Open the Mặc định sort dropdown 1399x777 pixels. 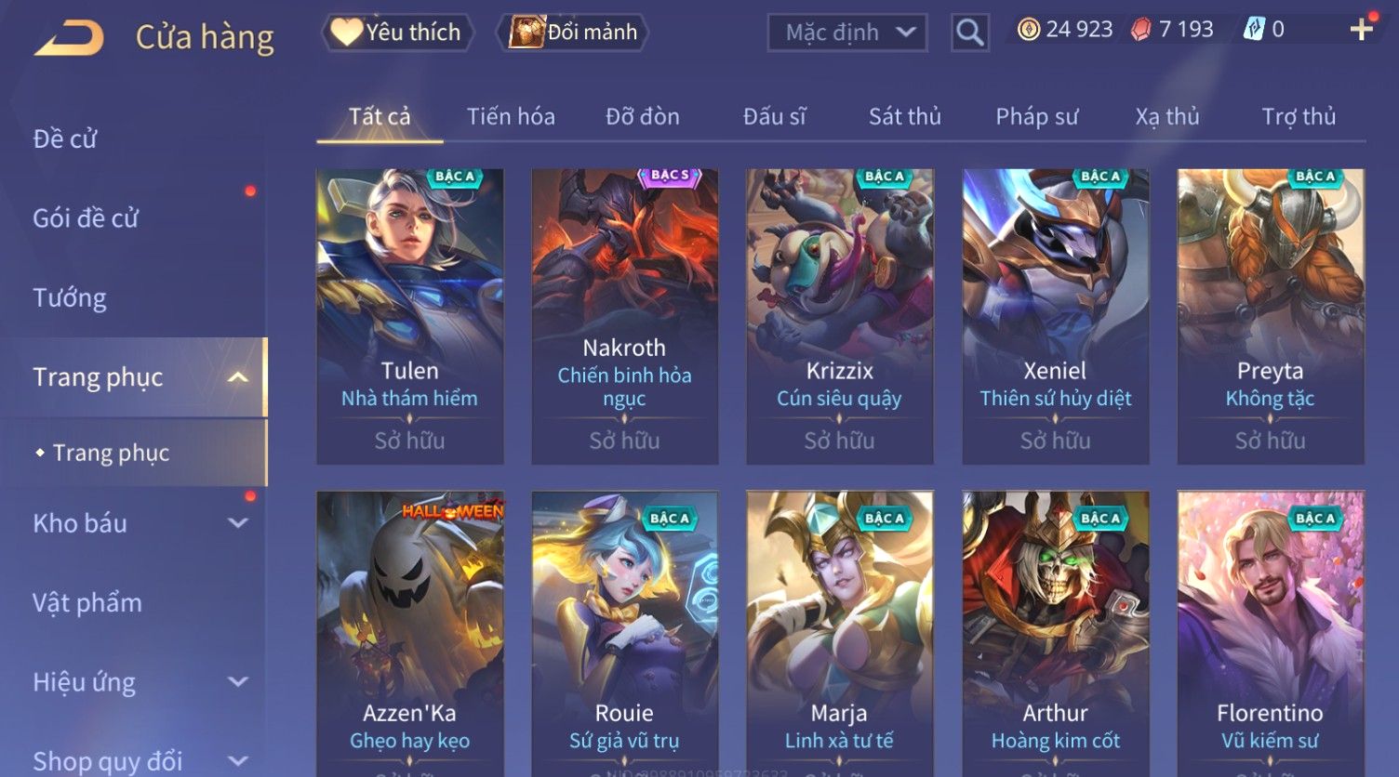[847, 33]
